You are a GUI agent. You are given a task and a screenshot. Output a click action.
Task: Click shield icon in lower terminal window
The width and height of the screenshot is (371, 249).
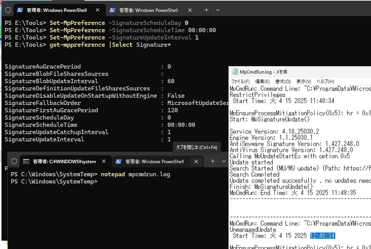pyautogui.click(x=14, y=161)
